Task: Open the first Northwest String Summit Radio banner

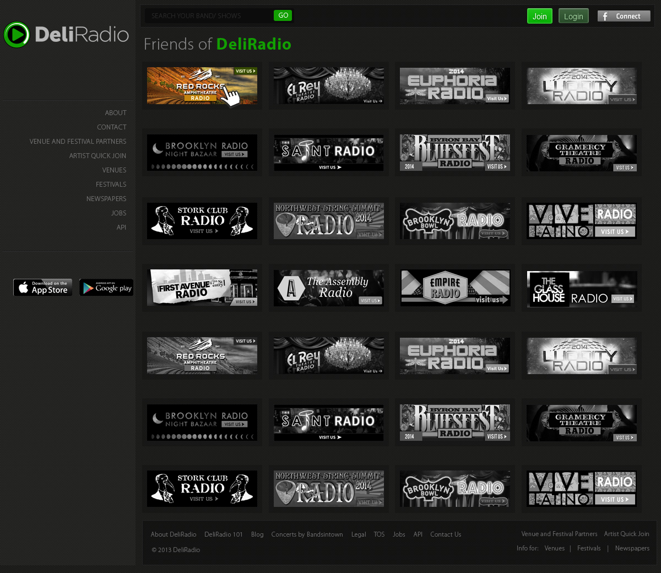Action: coord(329,221)
